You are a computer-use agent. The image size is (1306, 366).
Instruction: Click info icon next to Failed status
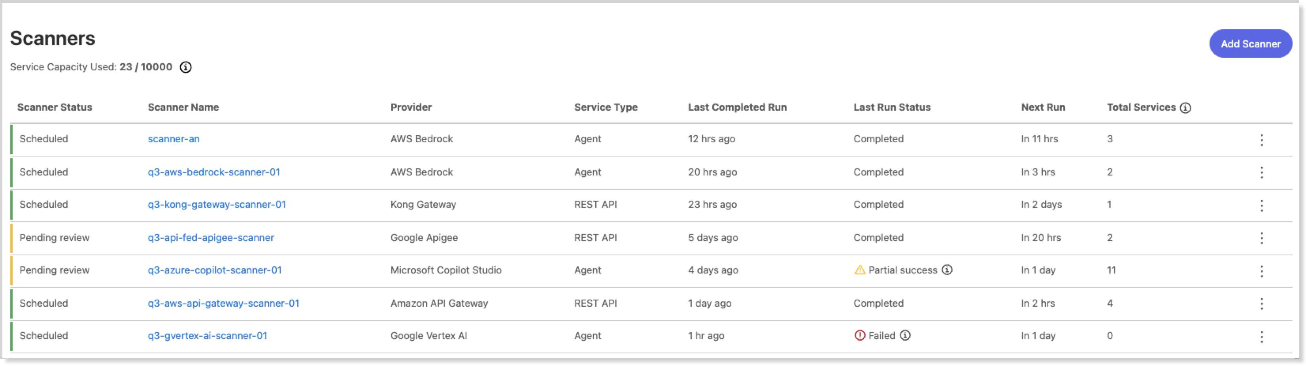coord(905,336)
